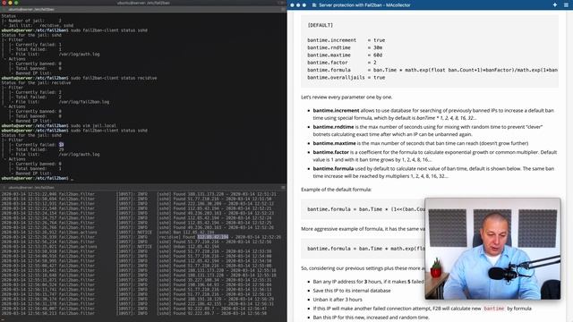The image size is (573, 322).
Task: Click the sentence 'Let's review every parameter one by one.'
Action: 346,97
